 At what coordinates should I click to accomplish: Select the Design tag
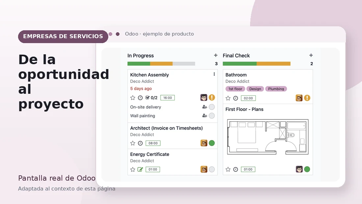[255, 89]
